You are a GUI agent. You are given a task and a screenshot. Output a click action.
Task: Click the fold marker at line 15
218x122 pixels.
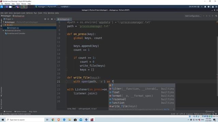coord(66,58)
